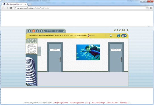Click the scuba diver picture on wall
Screen dimensions: 154x105
pos(88,52)
